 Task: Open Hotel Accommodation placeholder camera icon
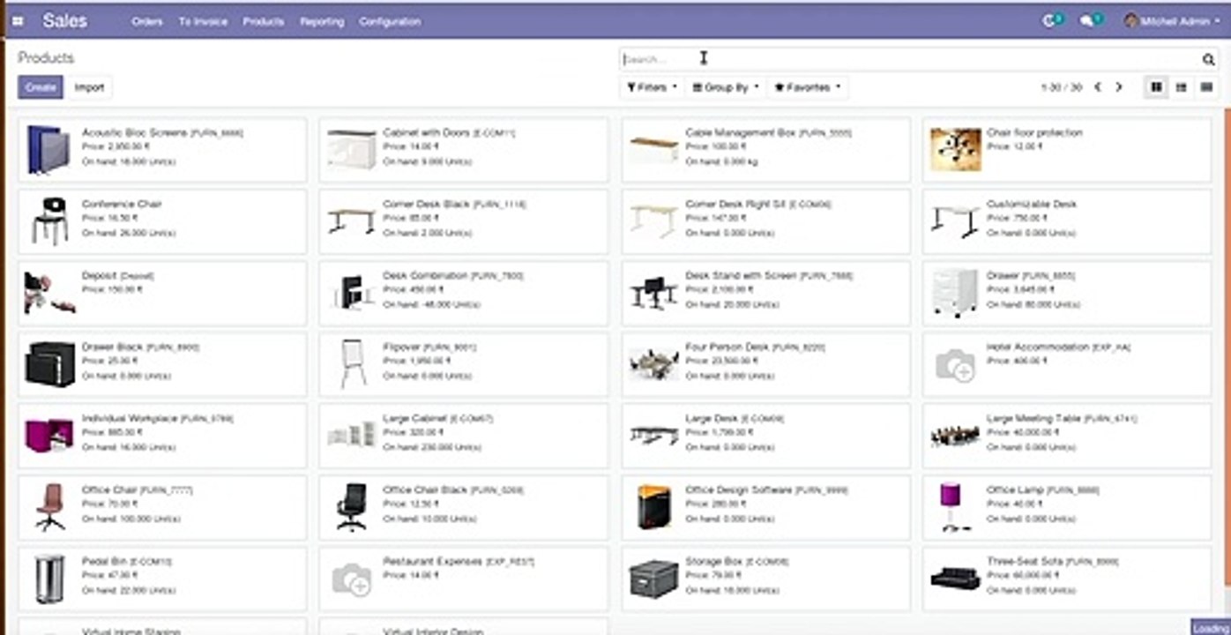955,364
